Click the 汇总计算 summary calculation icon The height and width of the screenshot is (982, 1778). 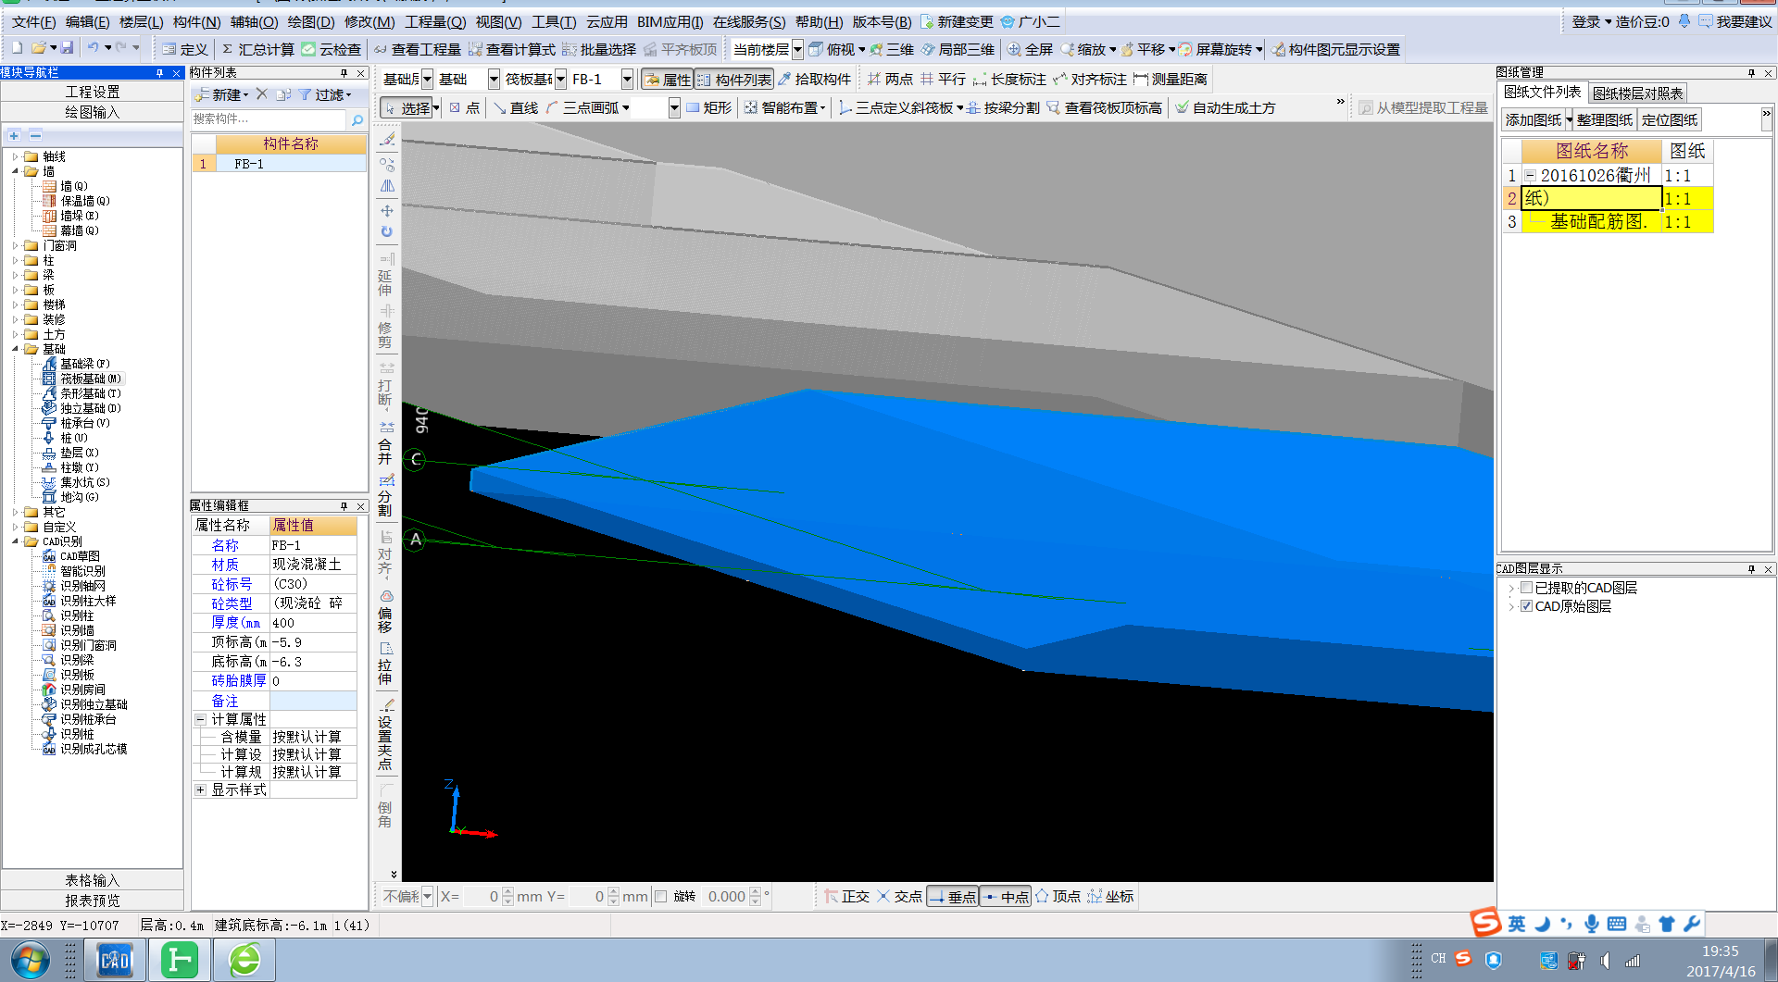tap(257, 49)
